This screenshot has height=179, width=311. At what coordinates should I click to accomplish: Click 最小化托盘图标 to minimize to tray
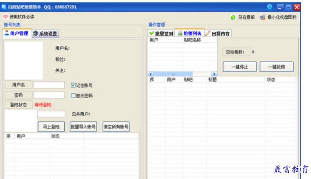click(282, 17)
